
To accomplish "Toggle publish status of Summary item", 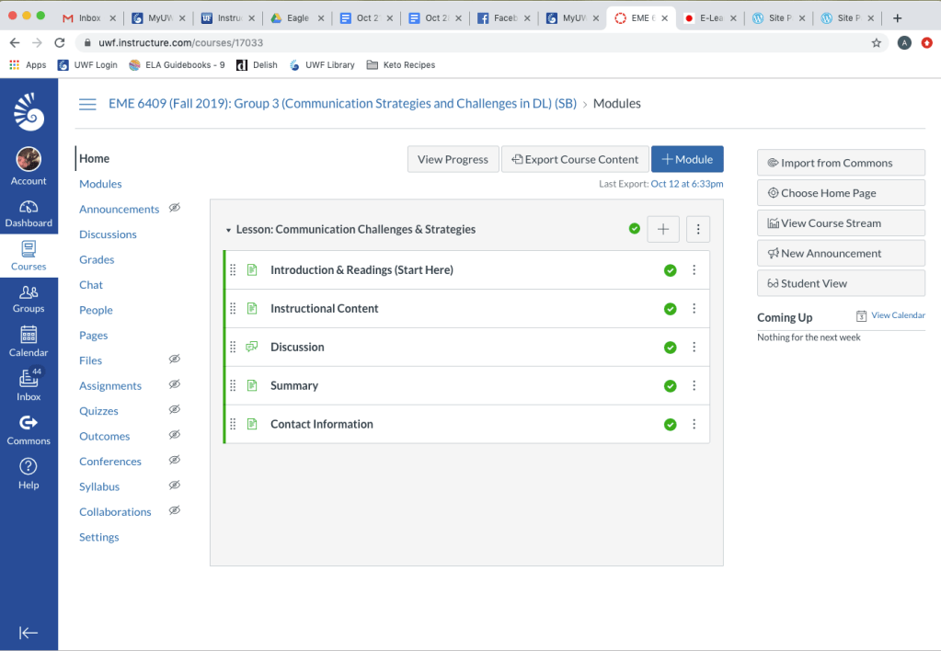I will pos(670,386).
